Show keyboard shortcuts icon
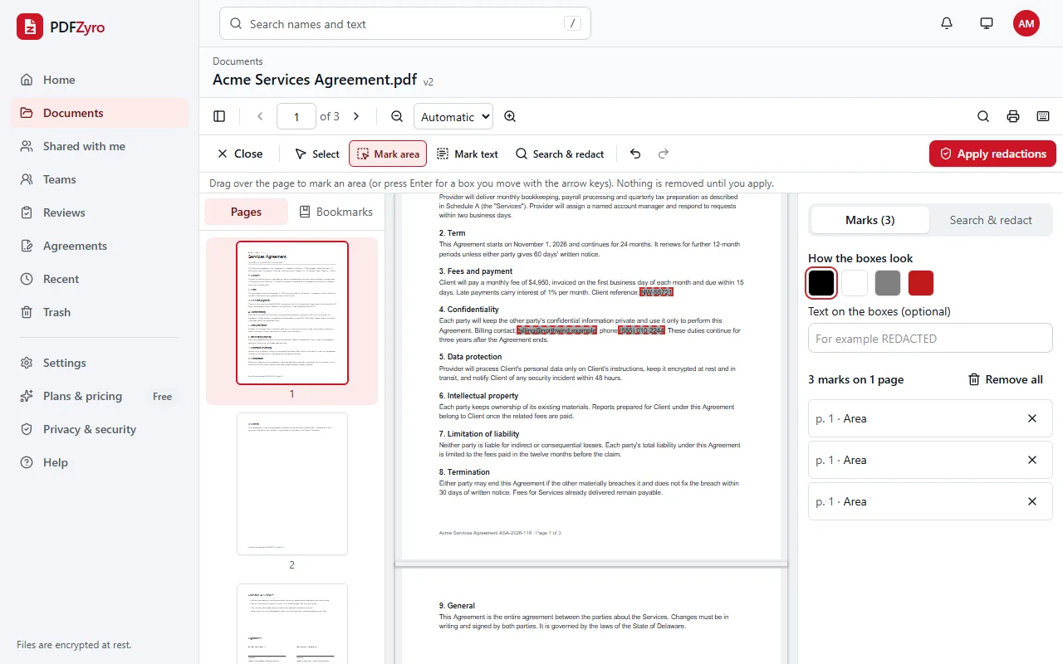The image size is (1063, 664). [x=1043, y=116]
